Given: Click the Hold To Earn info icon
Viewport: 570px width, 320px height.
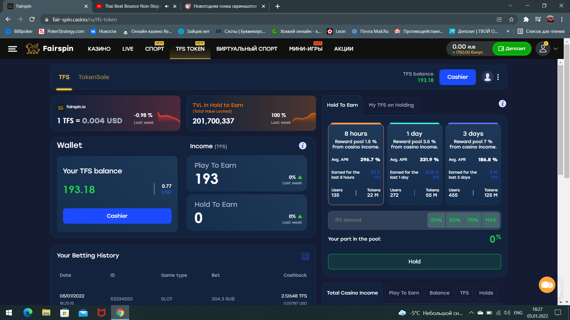Looking at the screenshot, I should [502, 104].
